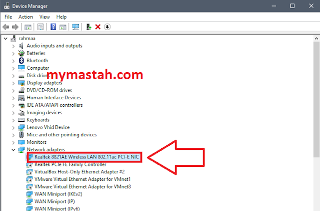Click the Batteries category icon

coord(21,53)
